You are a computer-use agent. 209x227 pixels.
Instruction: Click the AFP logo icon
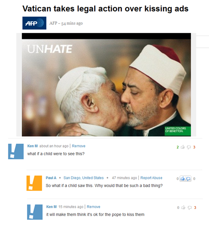(x=34, y=23)
